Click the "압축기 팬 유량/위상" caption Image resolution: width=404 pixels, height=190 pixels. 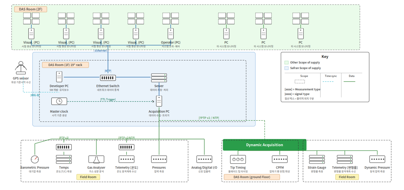280,172
